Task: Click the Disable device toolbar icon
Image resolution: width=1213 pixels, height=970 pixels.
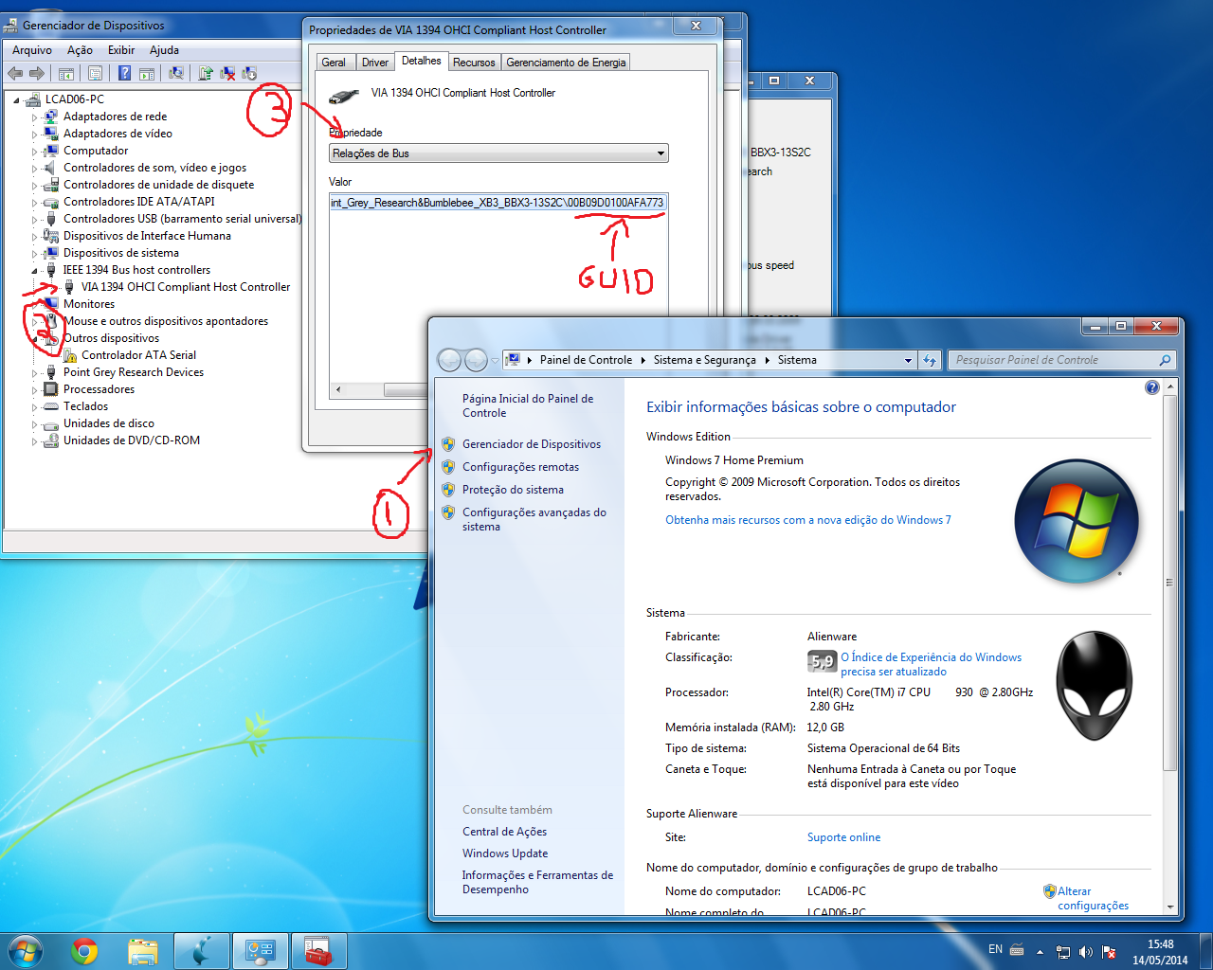Action: point(249,73)
